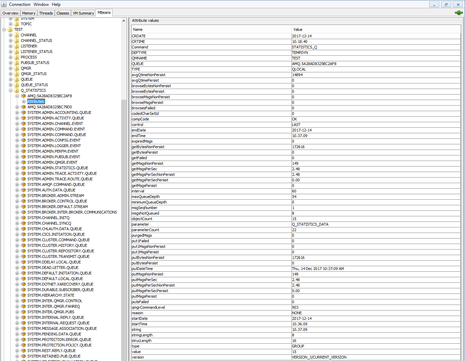The height and width of the screenshot is (361, 465).
Task: Click the Q_STATISTICS folder icon
Action: point(17,90)
